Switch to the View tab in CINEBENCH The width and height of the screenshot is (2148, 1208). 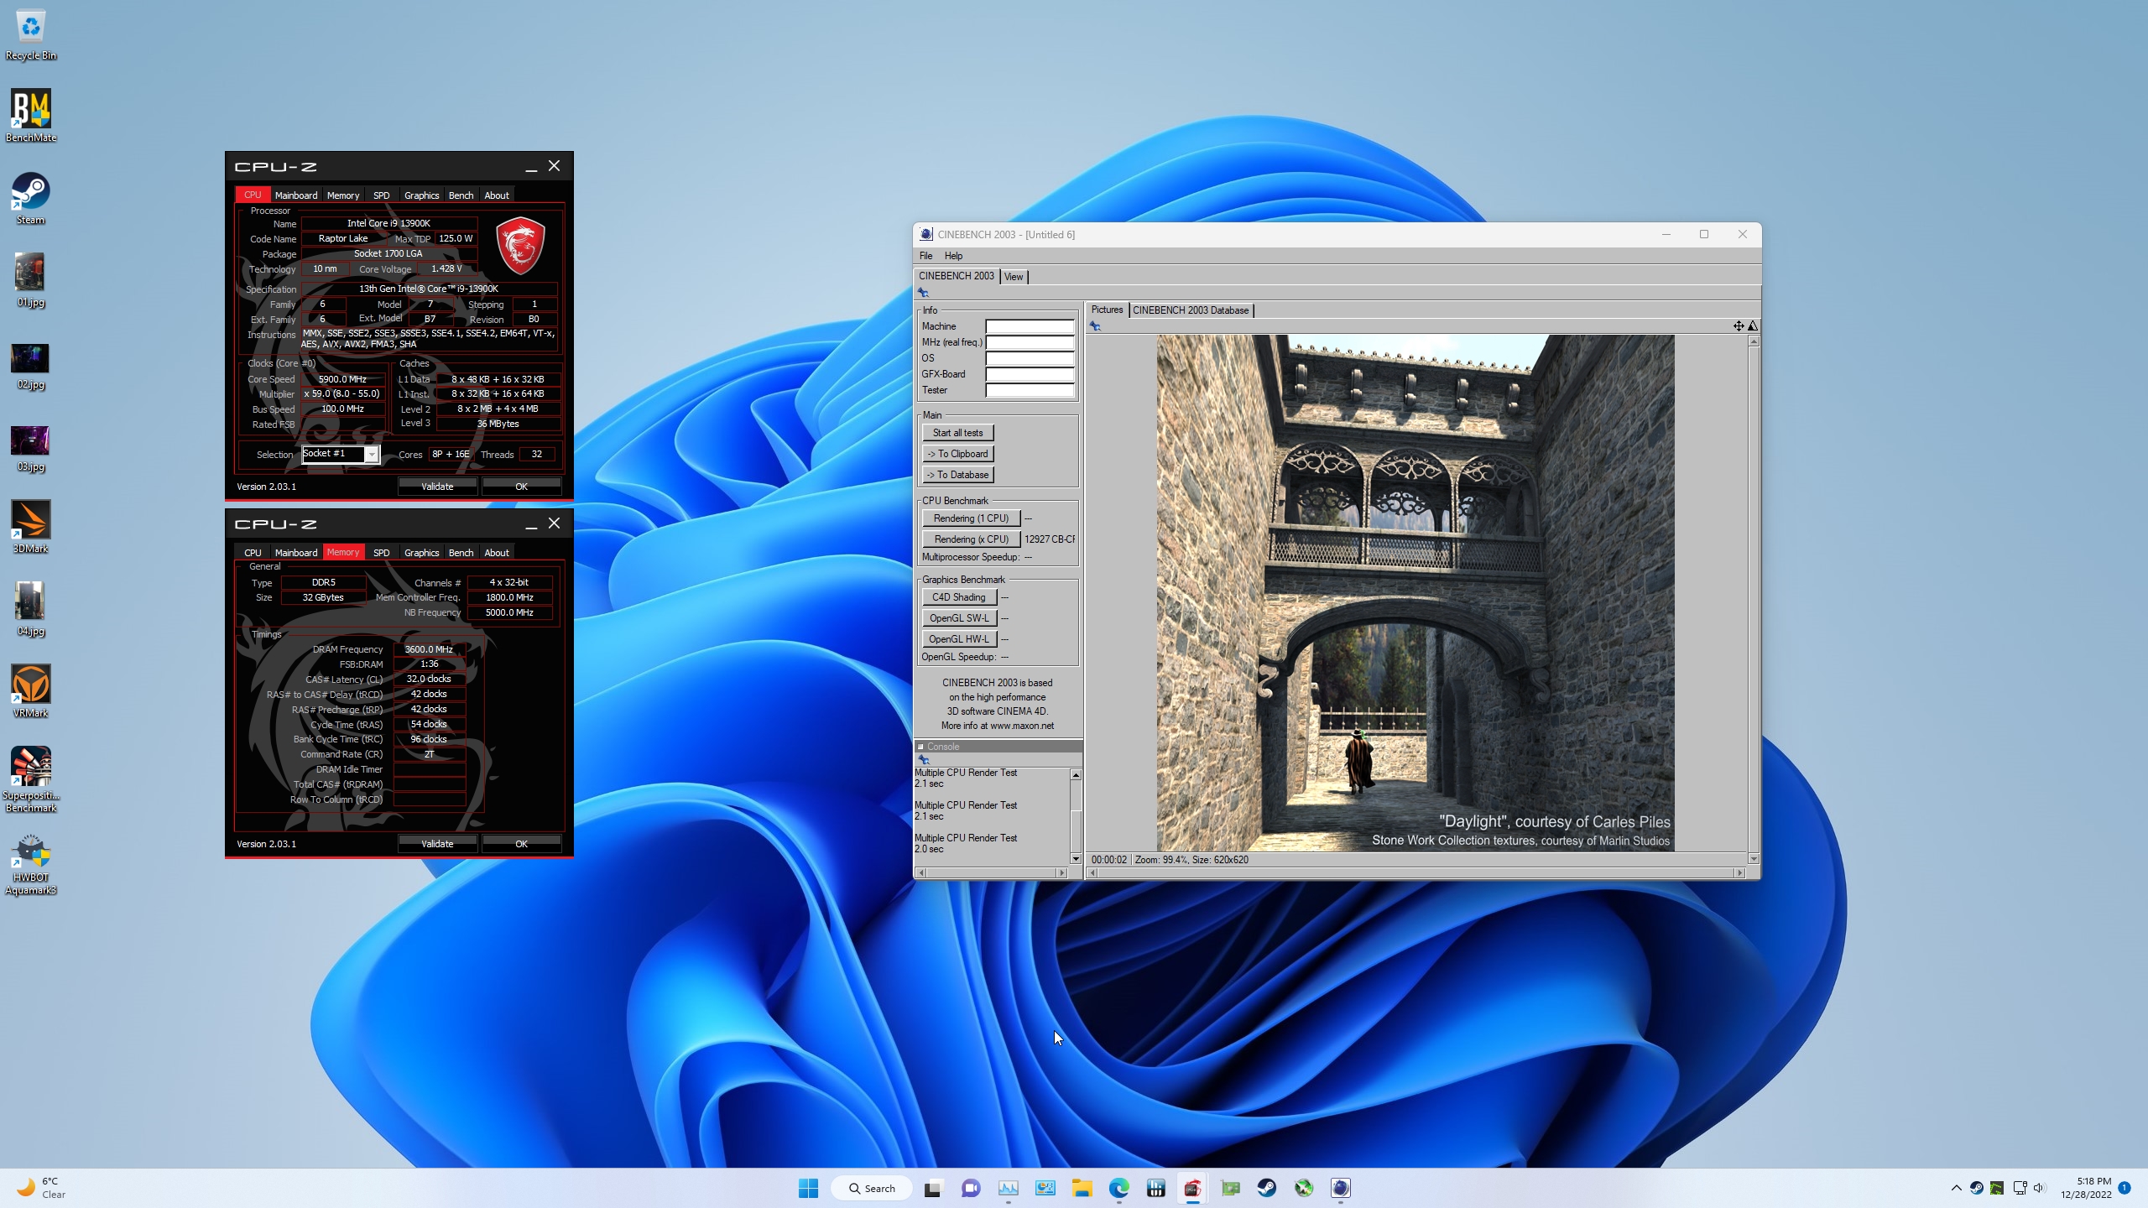(x=1014, y=277)
